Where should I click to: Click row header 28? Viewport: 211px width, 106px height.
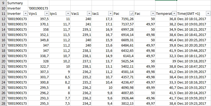point(3,103)
